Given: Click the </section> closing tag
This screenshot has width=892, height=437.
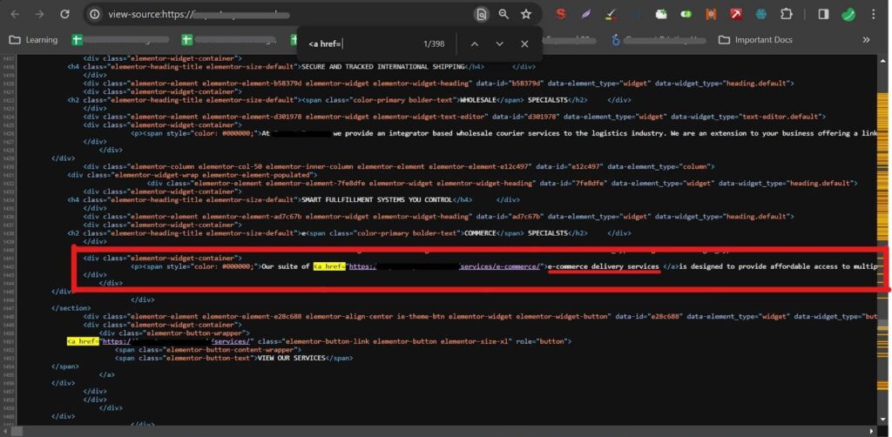Looking at the screenshot, I should 71,308.
